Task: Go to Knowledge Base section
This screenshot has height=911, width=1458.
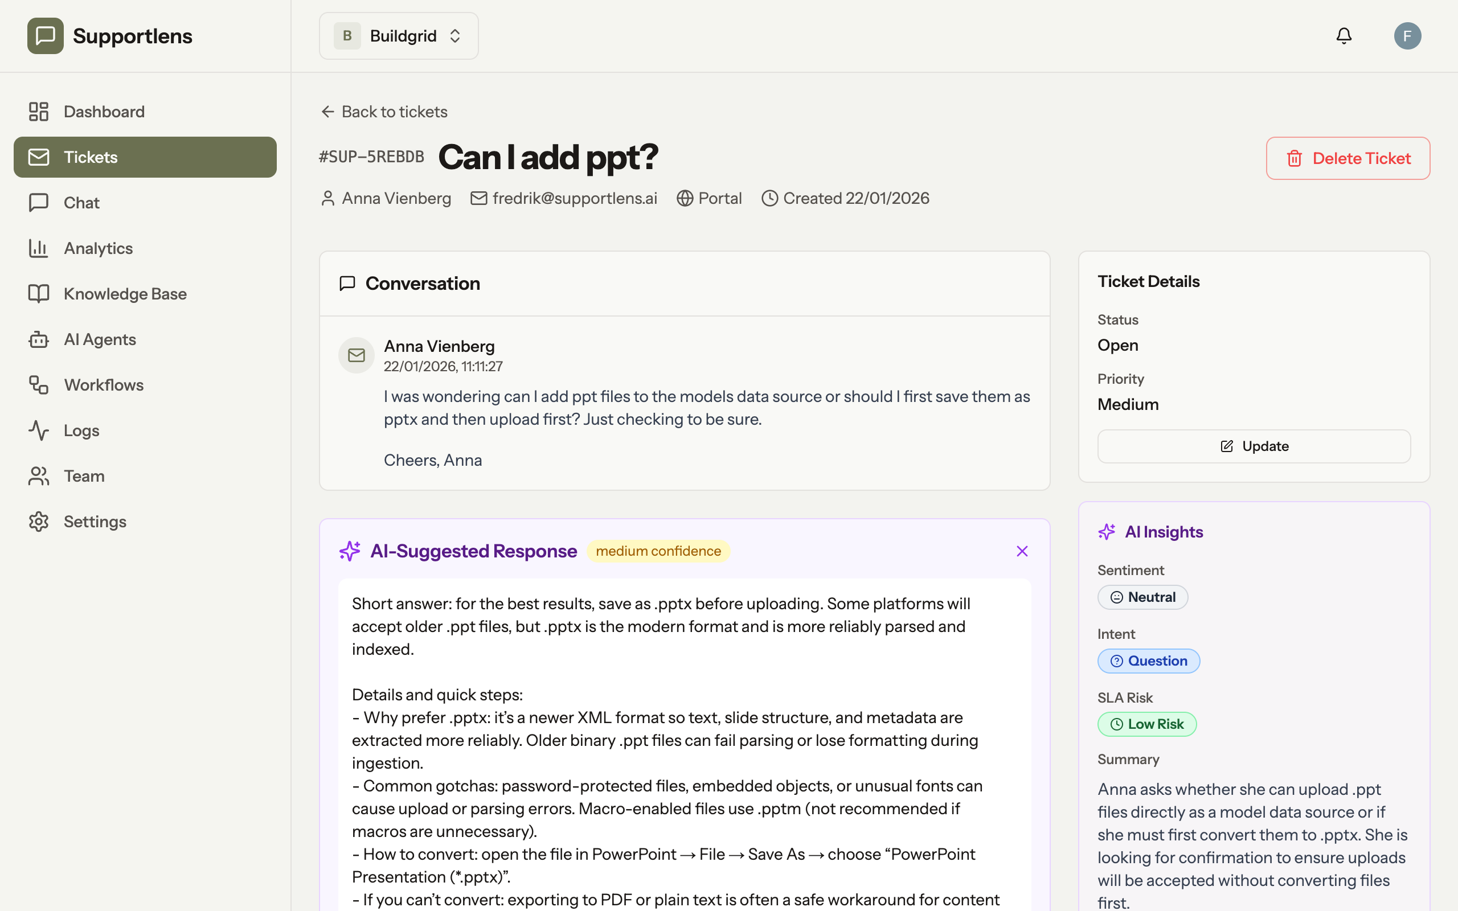Action: 125,294
